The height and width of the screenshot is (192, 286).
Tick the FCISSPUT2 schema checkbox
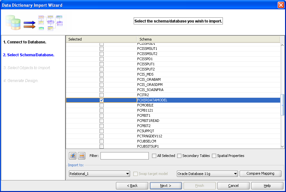[101, 69]
